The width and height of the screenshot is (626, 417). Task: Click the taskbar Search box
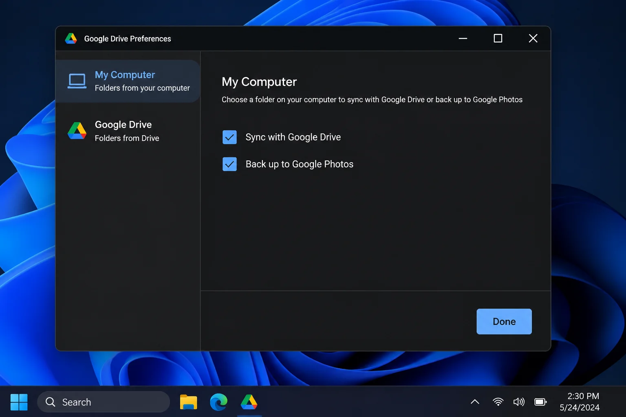[104, 402]
